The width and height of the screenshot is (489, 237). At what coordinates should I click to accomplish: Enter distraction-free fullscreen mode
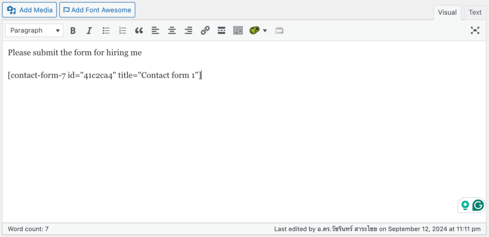pyautogui.click(x=475, y=30)
